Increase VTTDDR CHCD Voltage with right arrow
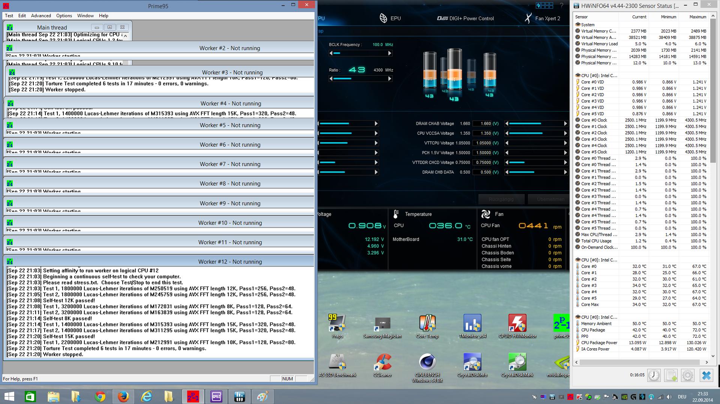The width and height of the screenshot is (720, 404). point(565,162)
